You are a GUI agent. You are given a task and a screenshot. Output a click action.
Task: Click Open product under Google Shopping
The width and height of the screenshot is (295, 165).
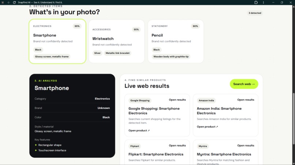click(x=139, y=130)
